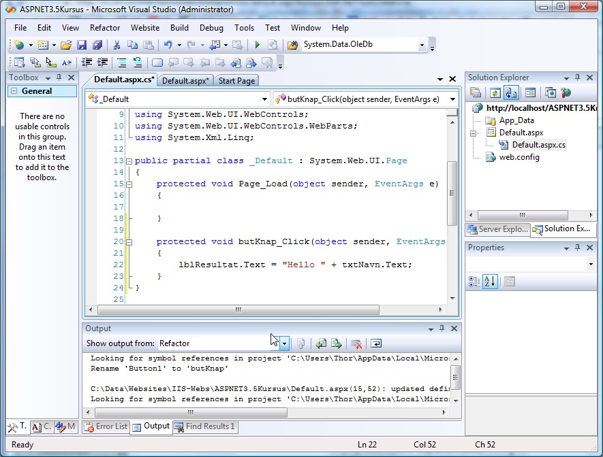The width and height of the screenshot is (603, 457).
Task: Select the App_Data folder in Solution Explorer
Action: click(x=516, y=120)
